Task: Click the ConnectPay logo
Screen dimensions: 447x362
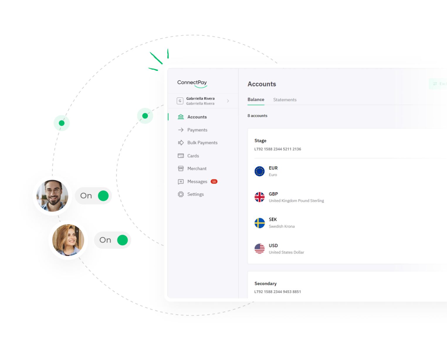Action: [192, 83]
